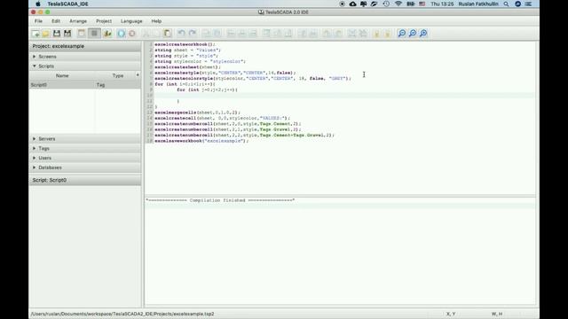Open the Help menu
This screenshot has width=568, height=319.
(x=156, y=21)
